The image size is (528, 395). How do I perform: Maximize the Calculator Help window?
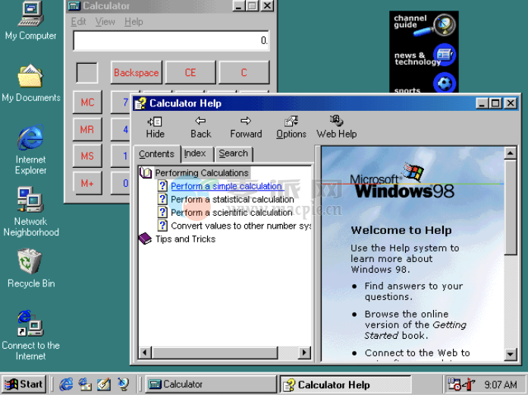pyautogui.click(x=496, y=103)
